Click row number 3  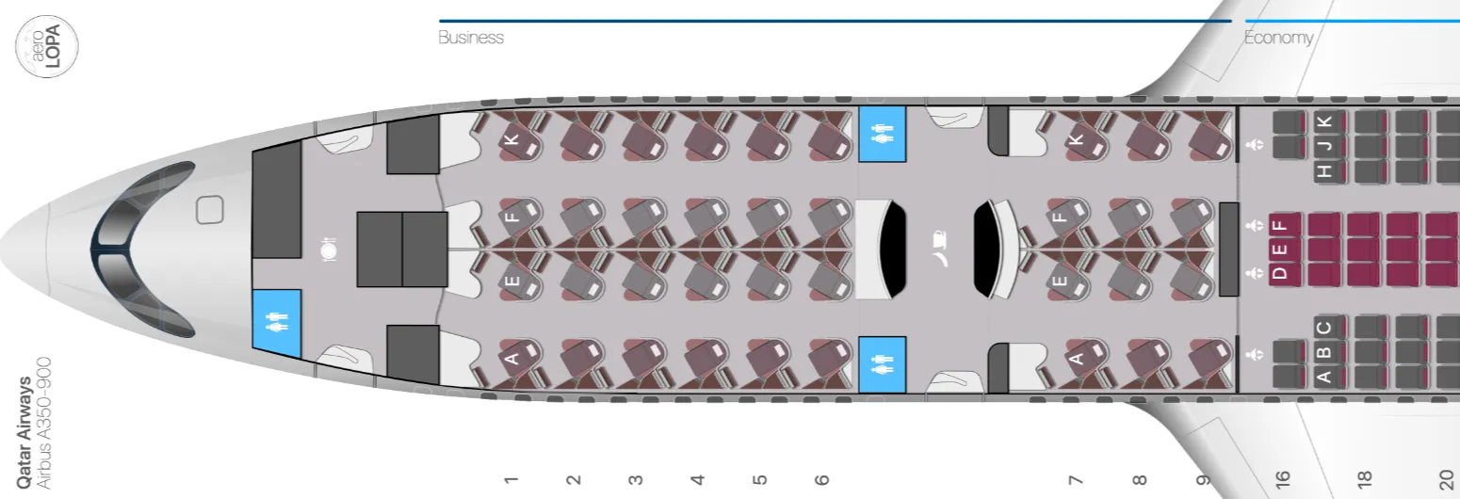(636, 479)
